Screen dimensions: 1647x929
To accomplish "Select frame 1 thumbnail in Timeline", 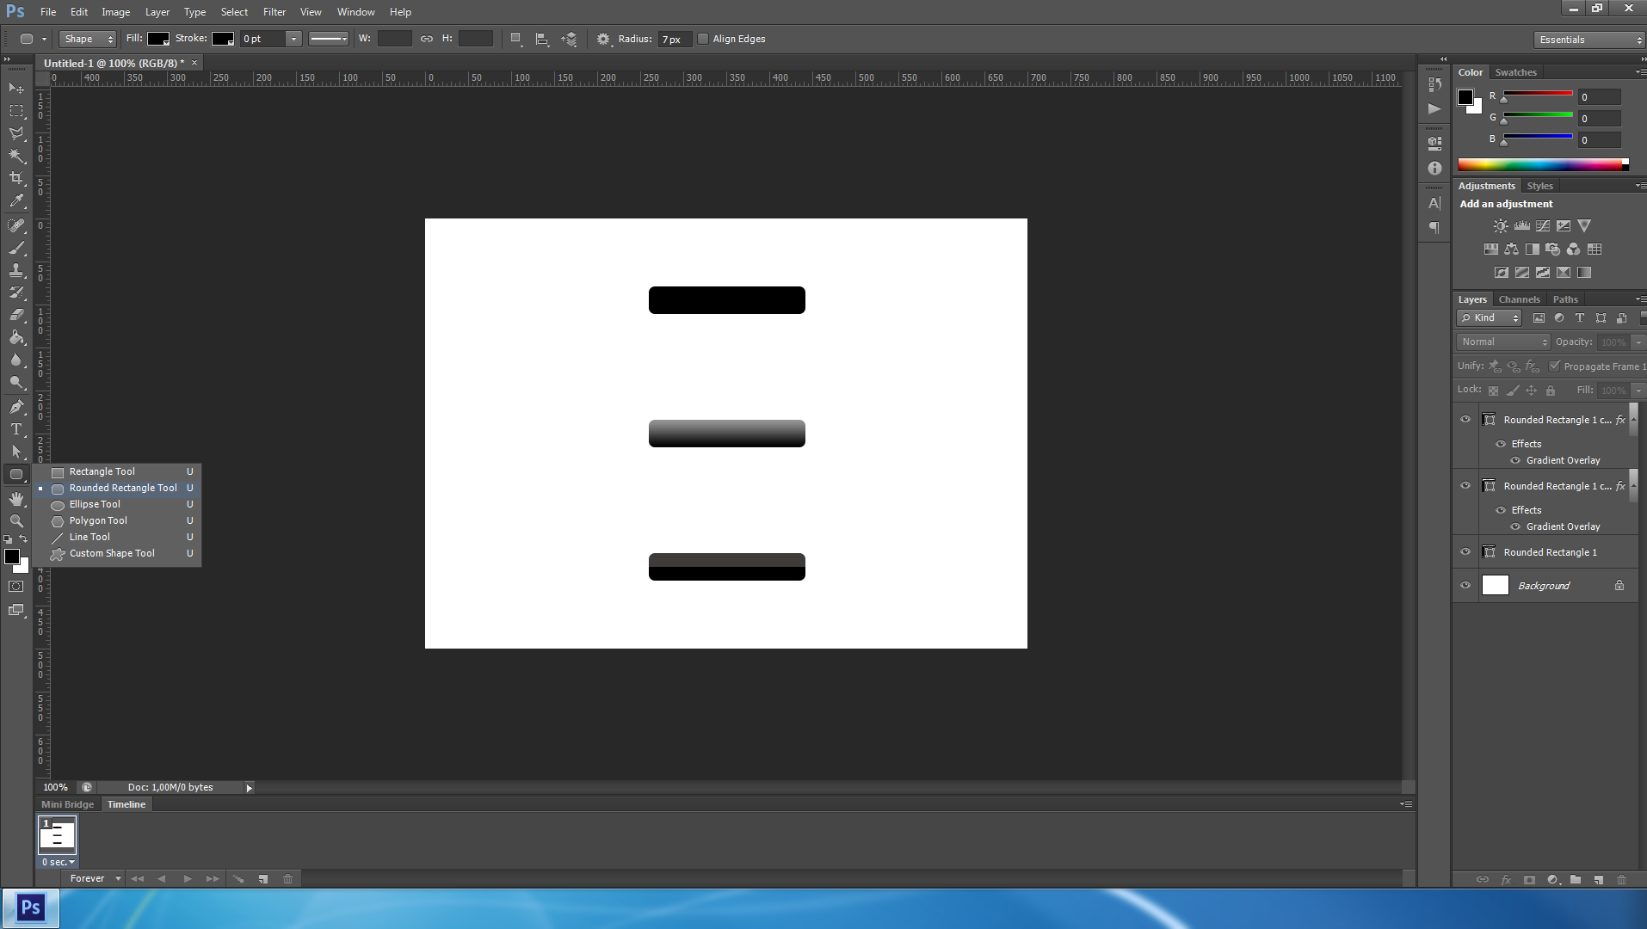I will click(x=58, y=835).
